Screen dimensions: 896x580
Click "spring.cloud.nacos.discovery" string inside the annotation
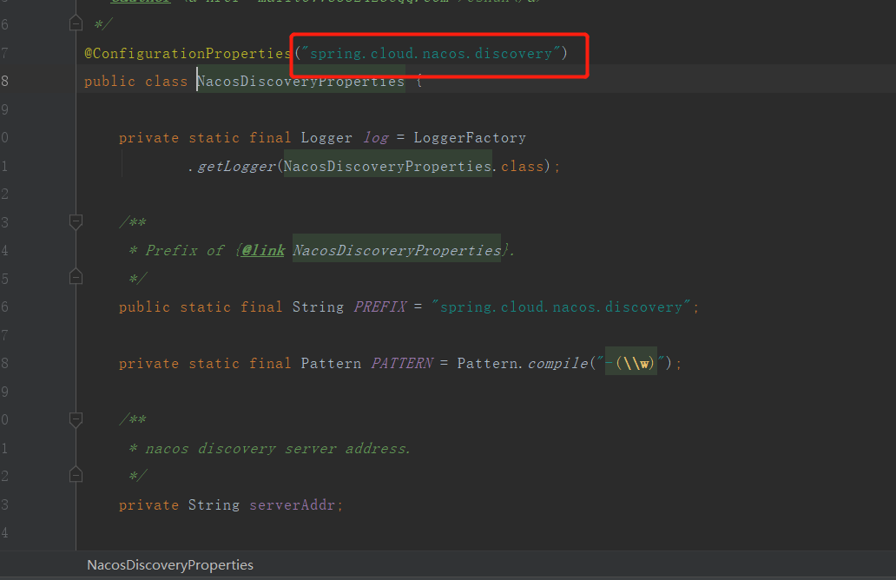[x=432, y=54]
